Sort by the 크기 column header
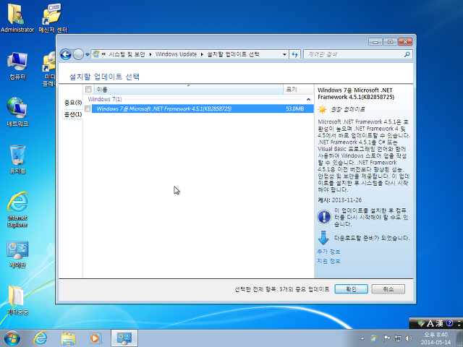Viewport: 463px width, 347px height. pyautogui.click(x=298, y=89)
